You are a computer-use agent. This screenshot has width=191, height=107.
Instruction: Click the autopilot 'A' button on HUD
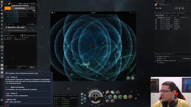(x=82, y=103)
